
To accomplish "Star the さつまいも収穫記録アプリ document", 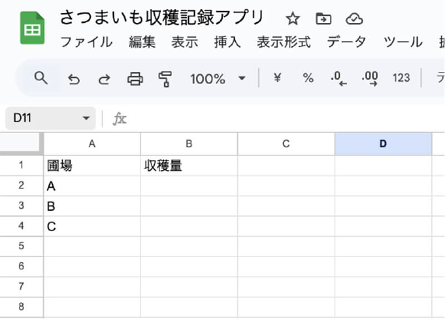I will (x=293, y=19).
